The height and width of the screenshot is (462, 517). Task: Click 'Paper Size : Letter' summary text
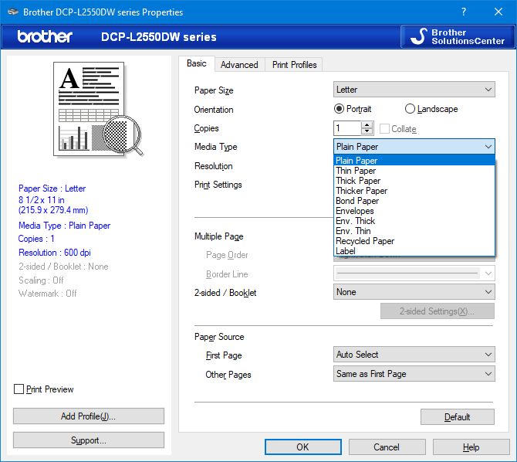[52, 189]
